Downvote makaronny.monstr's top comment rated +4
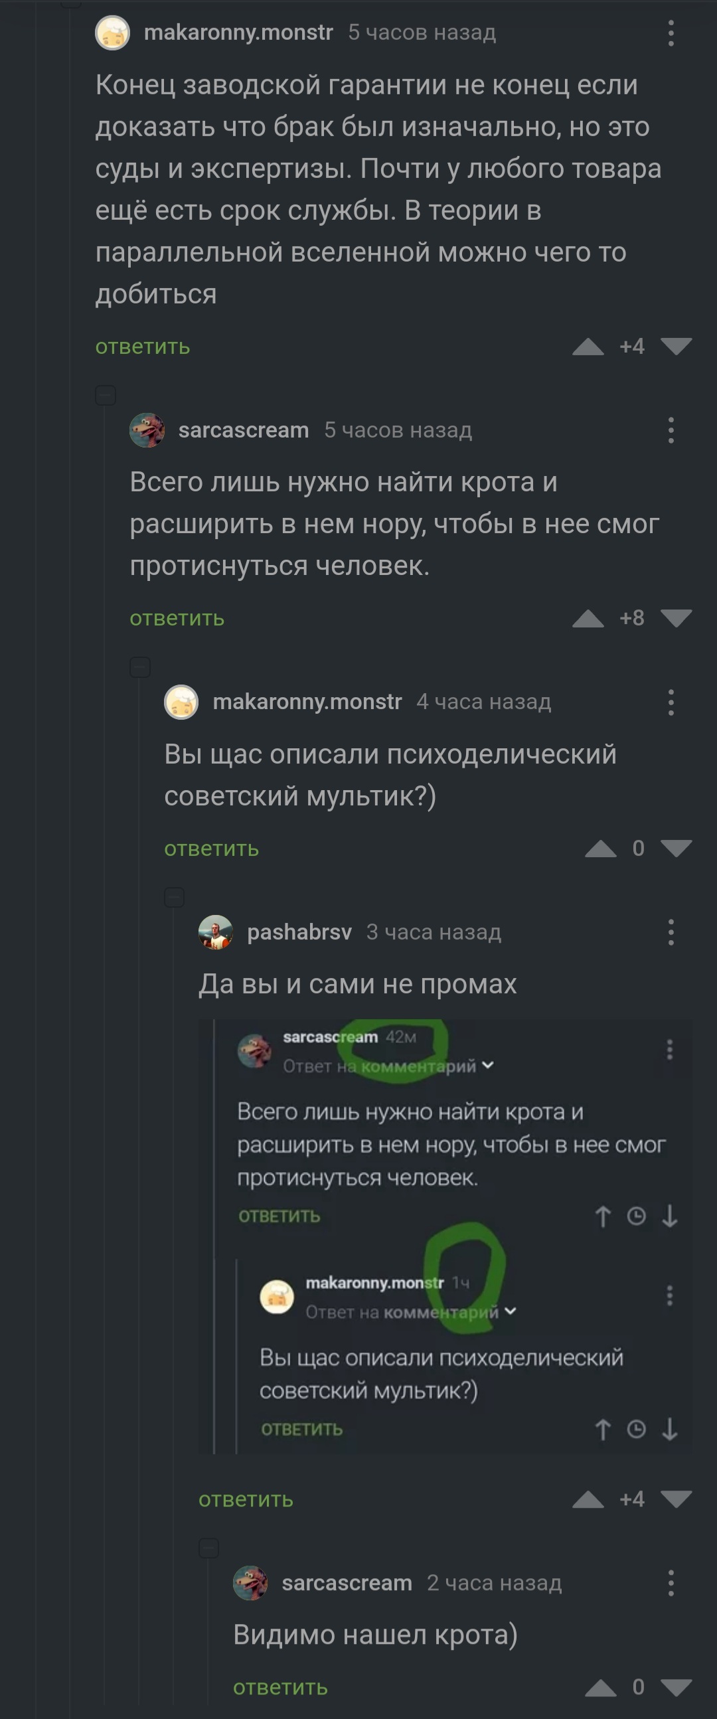Image resolution: width=717 pixels, height=1719 pixels. point(677,347)
